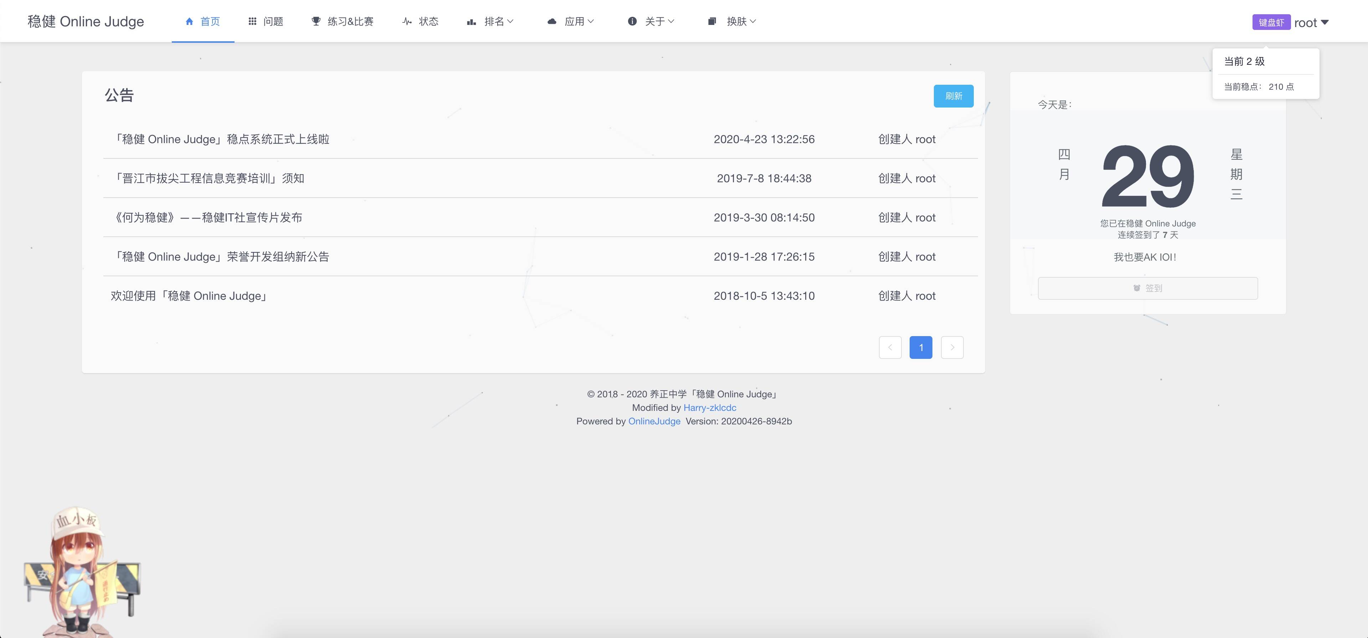Click the grid icon beside 问题

tap(252, 21)
